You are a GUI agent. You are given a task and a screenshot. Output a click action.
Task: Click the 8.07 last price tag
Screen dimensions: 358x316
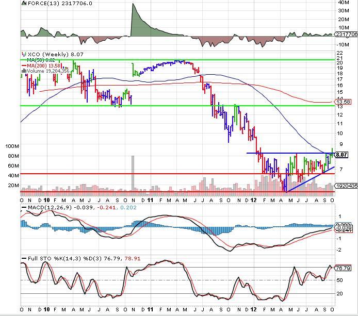(x=341, y=155)
